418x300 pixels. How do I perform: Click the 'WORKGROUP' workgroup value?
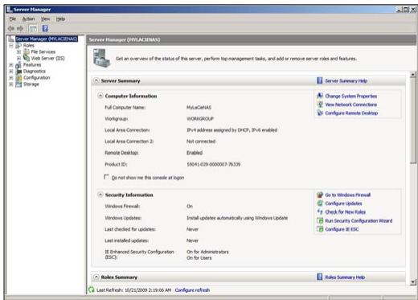pos(200,118)
